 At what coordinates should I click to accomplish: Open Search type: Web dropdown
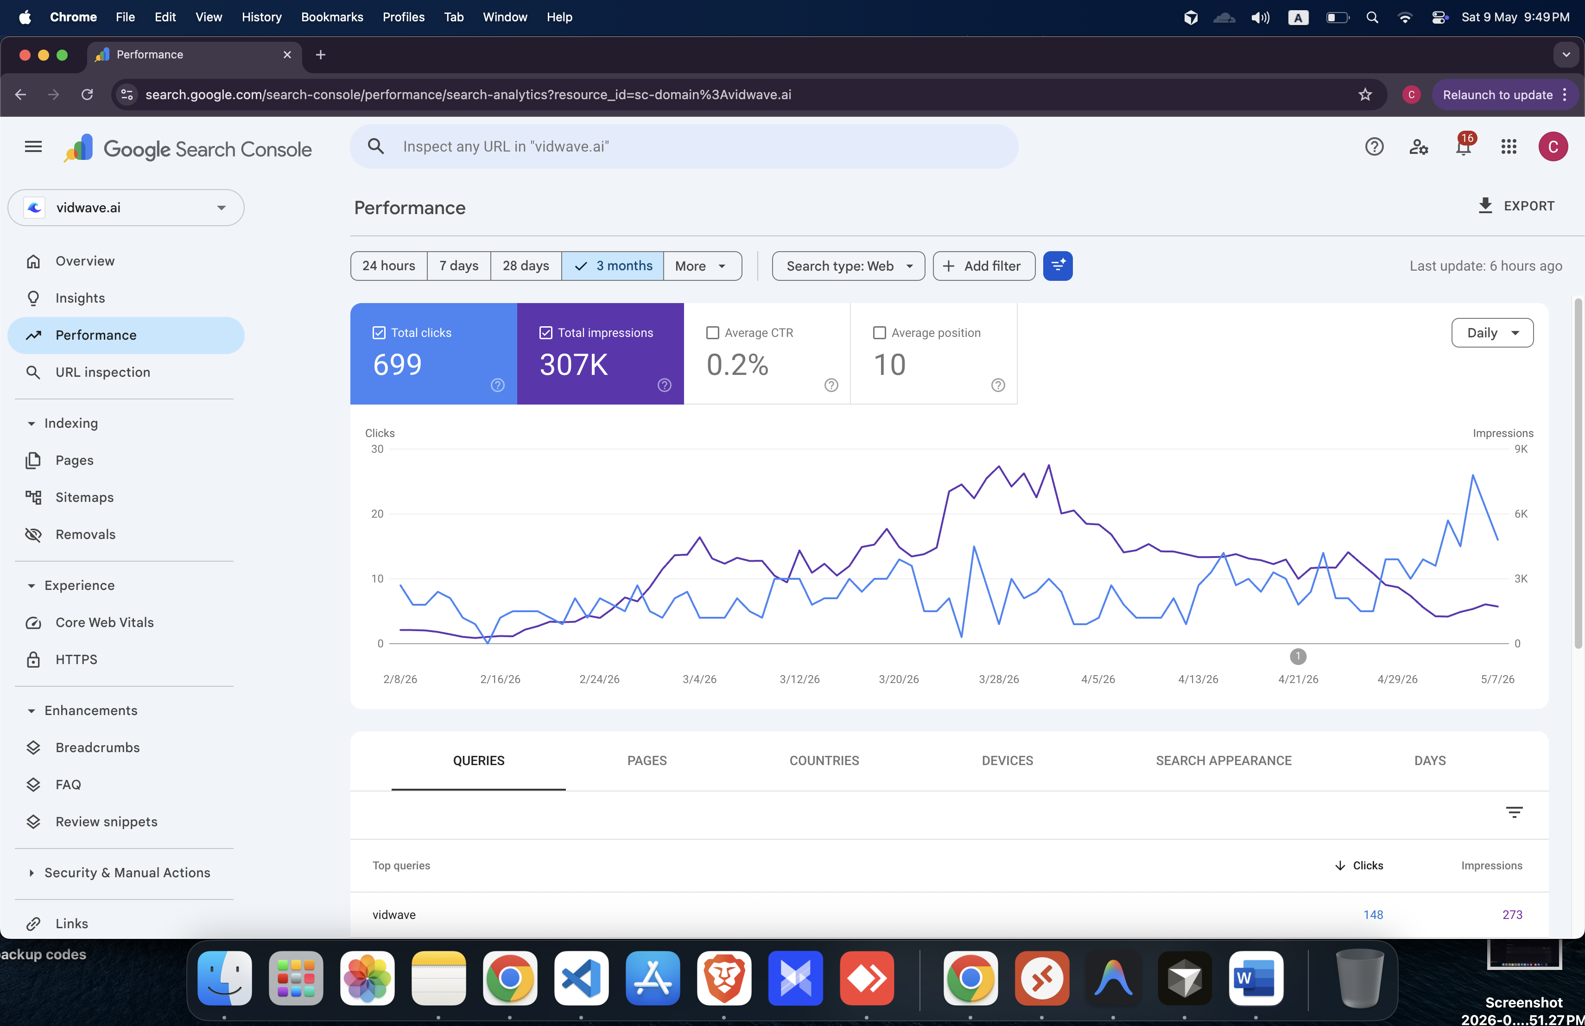pyautogui.click(x=849, y=266)
